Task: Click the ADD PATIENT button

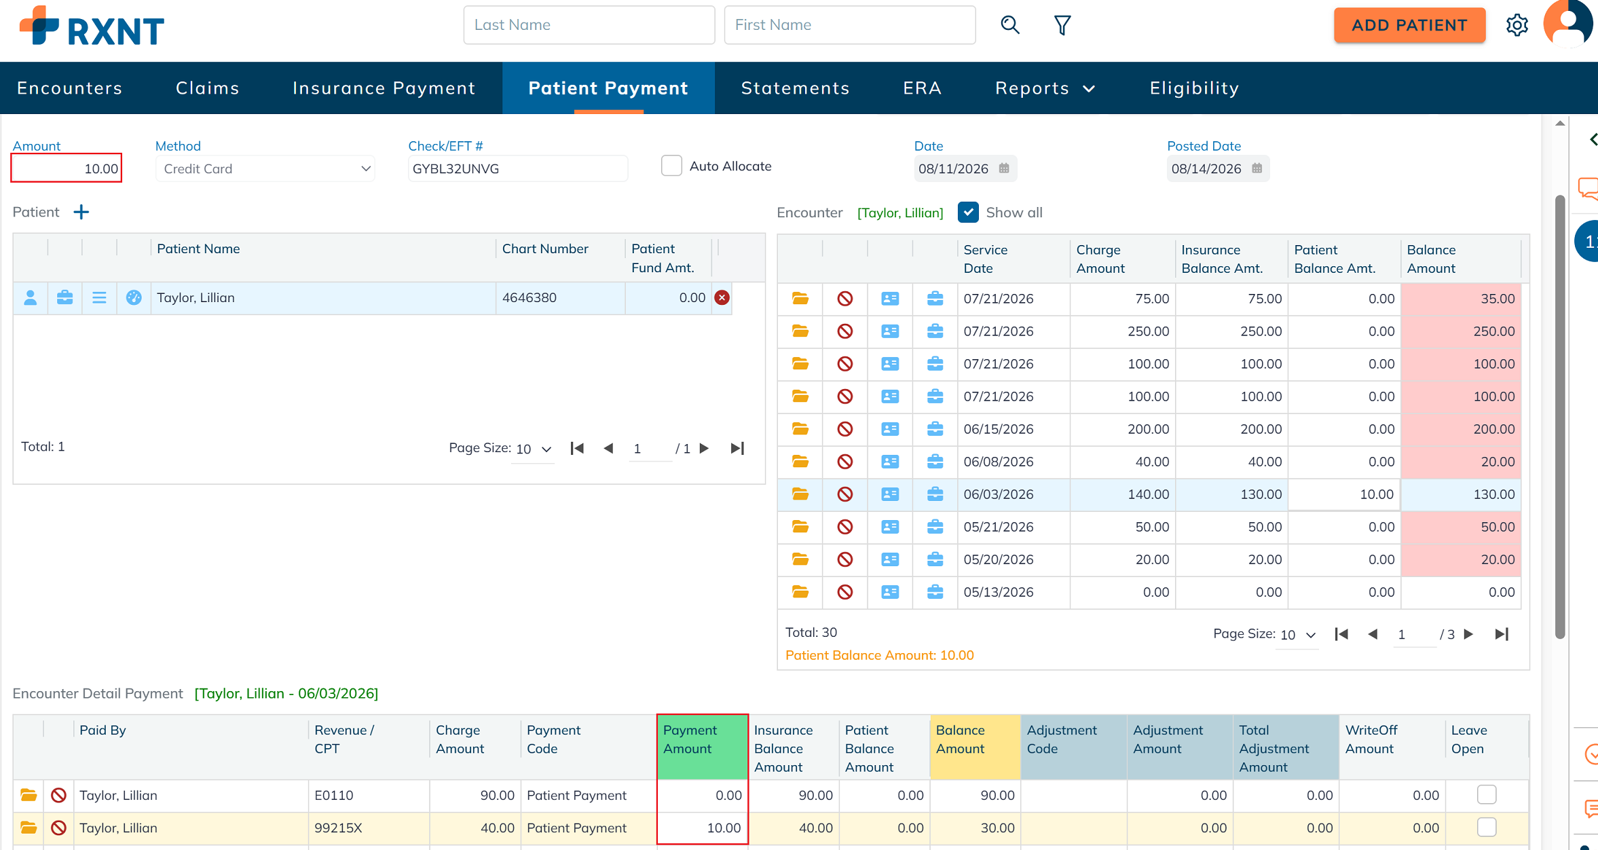Action: 1409,25
